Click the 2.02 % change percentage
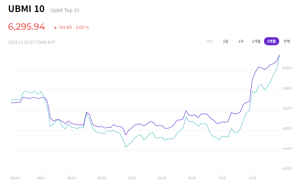 coord(82,27)
